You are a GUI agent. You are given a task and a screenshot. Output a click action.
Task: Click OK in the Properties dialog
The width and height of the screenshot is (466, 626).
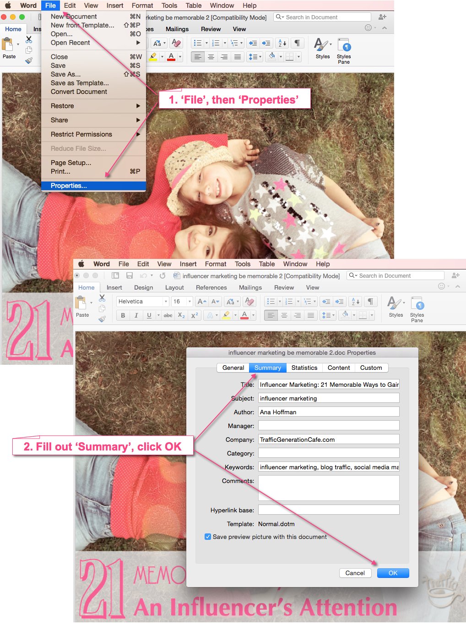393,573
